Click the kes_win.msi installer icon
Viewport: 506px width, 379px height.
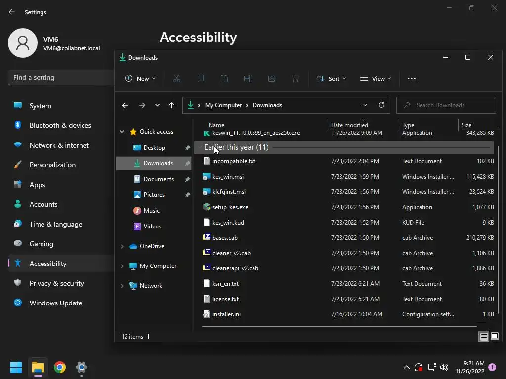pos(206,177)
